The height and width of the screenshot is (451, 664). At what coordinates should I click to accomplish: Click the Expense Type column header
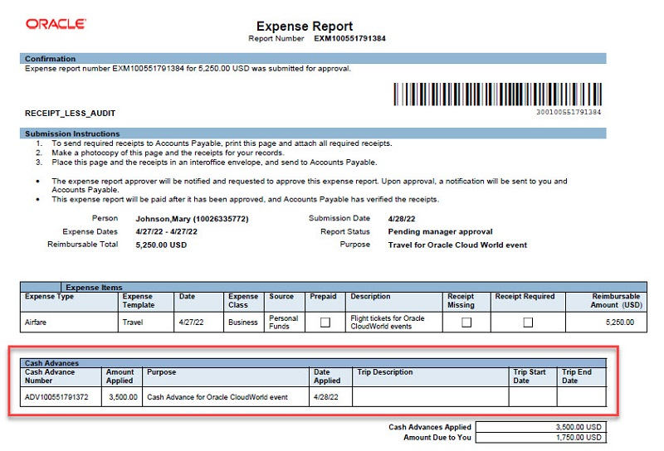[x=69, y=302]
